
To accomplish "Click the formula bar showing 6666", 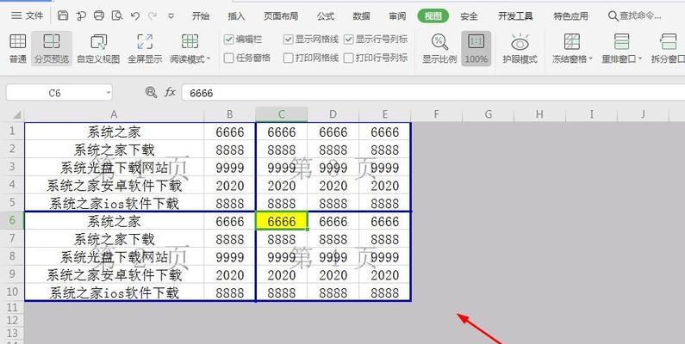I will click(x=433, y=93).
